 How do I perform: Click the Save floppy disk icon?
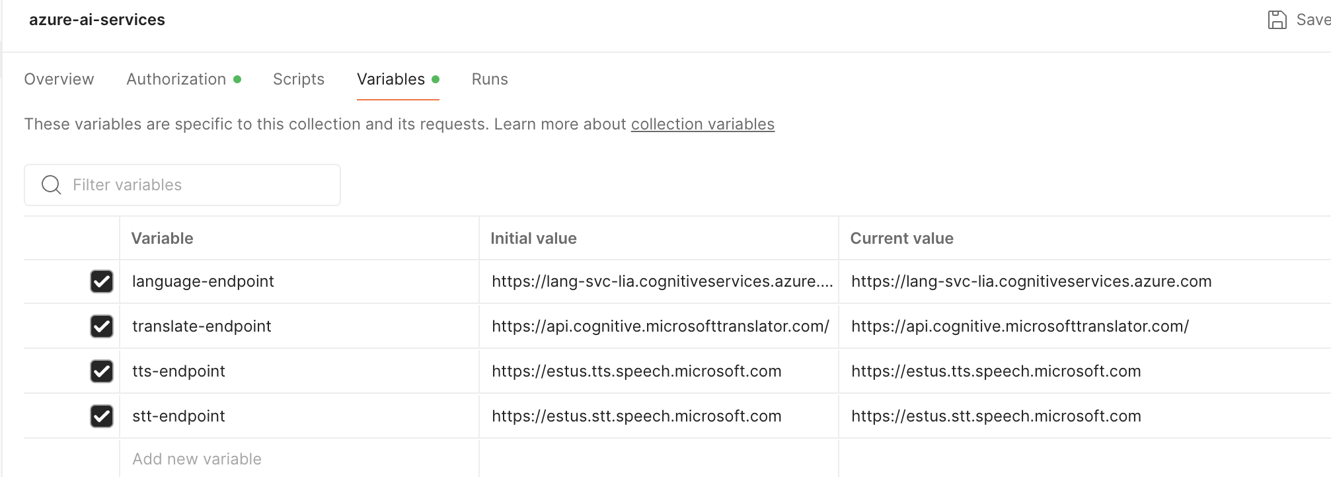1277,20
